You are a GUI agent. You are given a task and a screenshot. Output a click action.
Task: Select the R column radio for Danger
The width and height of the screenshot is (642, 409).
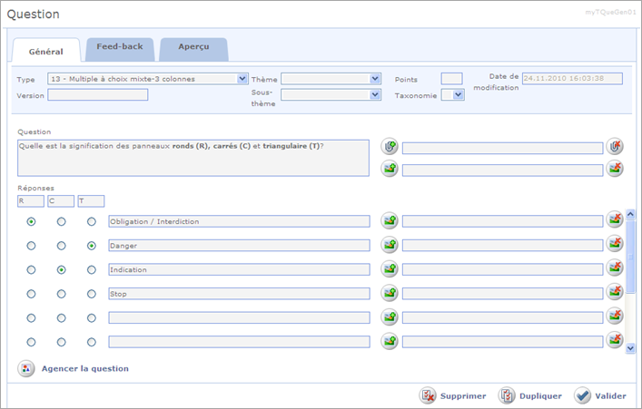pyautogui.click(x=32, y=246)
